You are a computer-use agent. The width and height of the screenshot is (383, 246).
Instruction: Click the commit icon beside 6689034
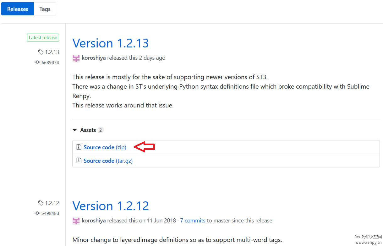(37, 62)
